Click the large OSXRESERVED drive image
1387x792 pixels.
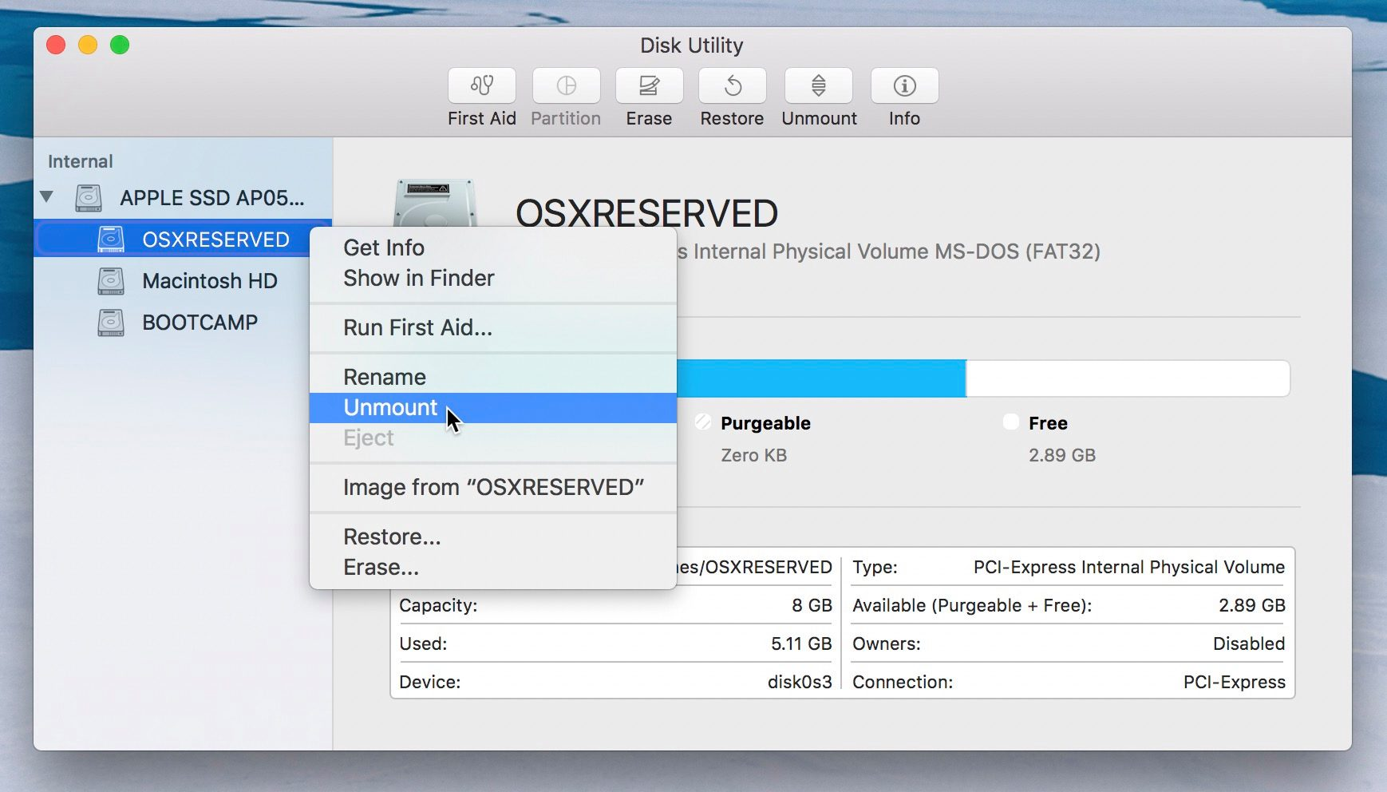[435, 203]
